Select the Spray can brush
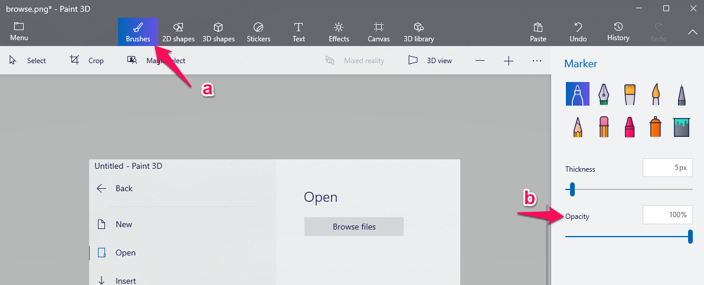The height and width of the screenshot is (285, 704). click(656, 126)
